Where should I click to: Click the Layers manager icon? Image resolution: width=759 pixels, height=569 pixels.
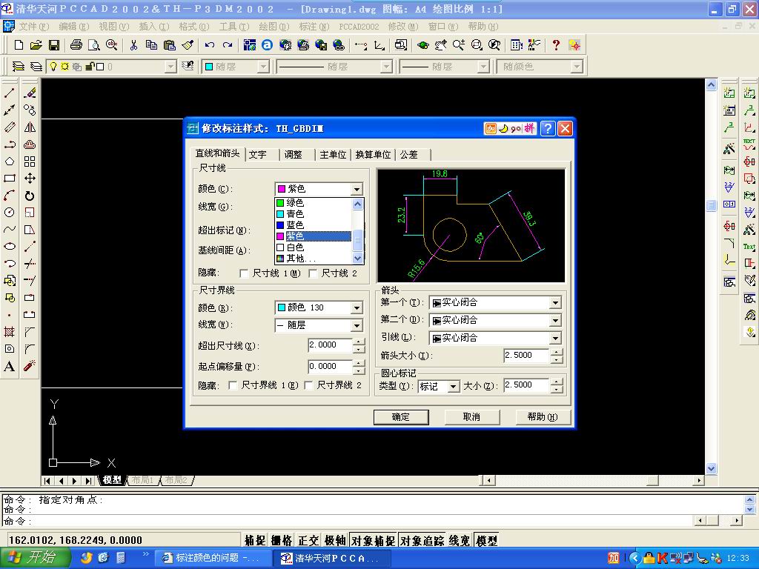(18, 66)
